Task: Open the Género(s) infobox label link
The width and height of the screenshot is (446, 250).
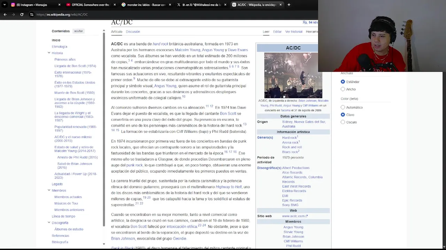Action: [265, 137]
